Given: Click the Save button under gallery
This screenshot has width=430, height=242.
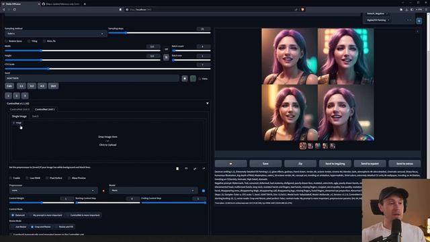Looking at the screenshot, I should click(x=265, y=163).
